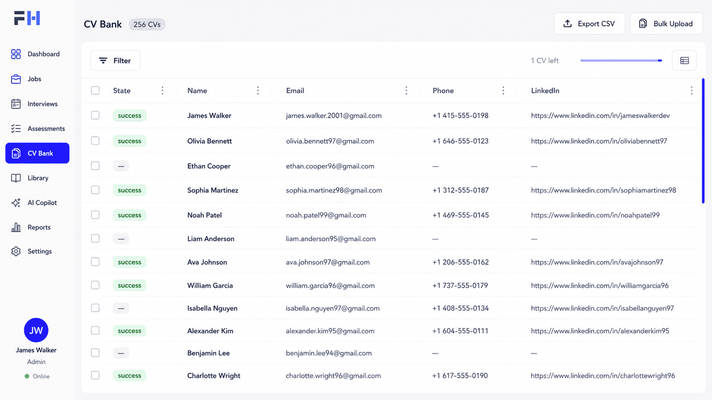Click '1 CV left' label
The image size is (712, 400).
coord(545,61)
